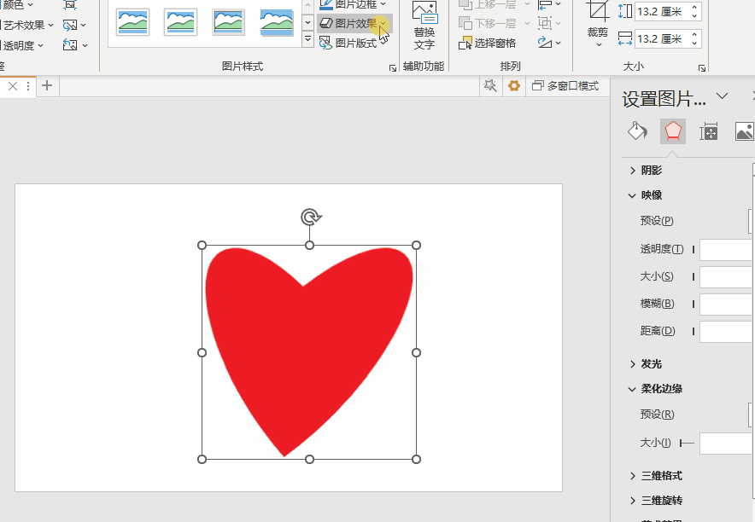Toggle 多窗口模式 multi-window mode

pyautogui.click(x=565, y=86)
